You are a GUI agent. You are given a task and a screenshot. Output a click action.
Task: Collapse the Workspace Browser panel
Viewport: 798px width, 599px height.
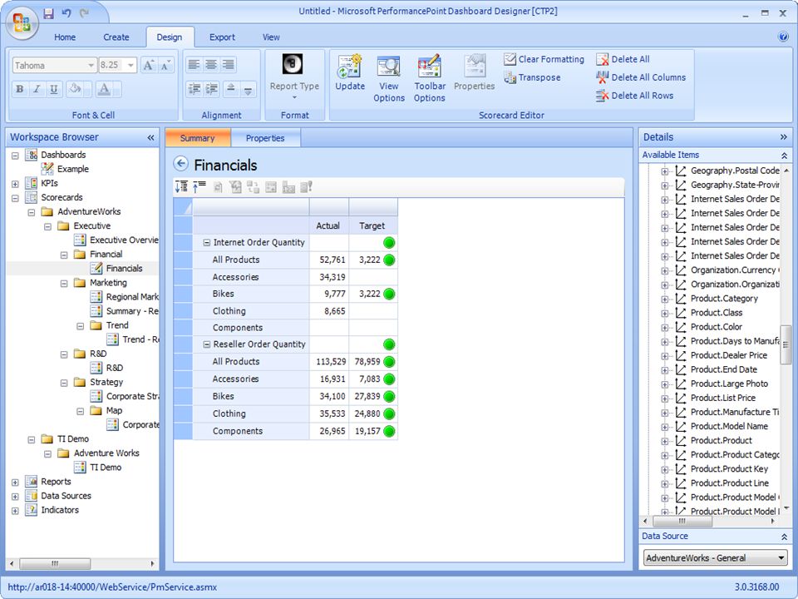[x=150, y=137]
